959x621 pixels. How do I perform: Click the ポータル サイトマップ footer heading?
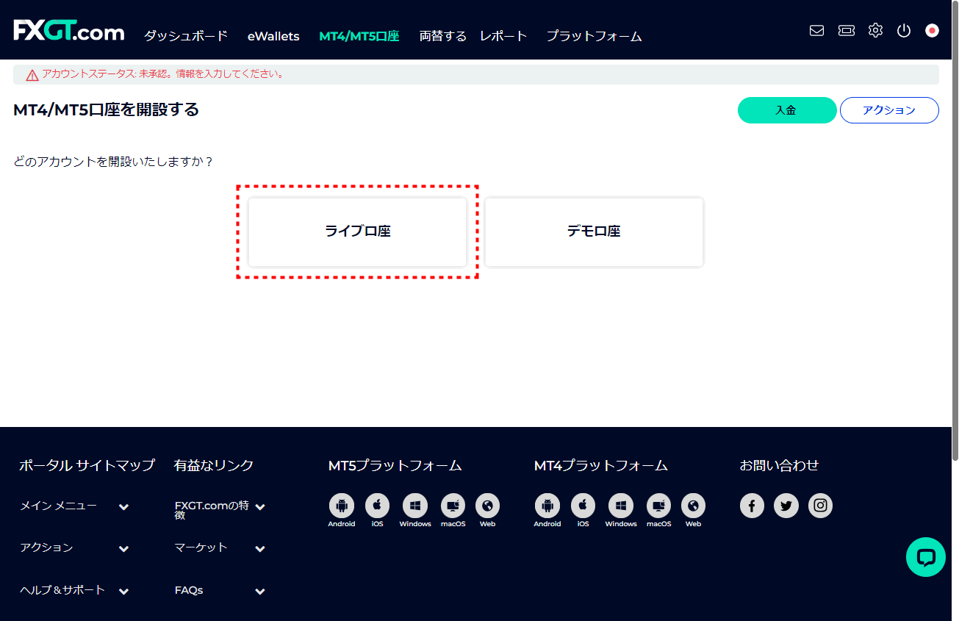coord(87,465)
